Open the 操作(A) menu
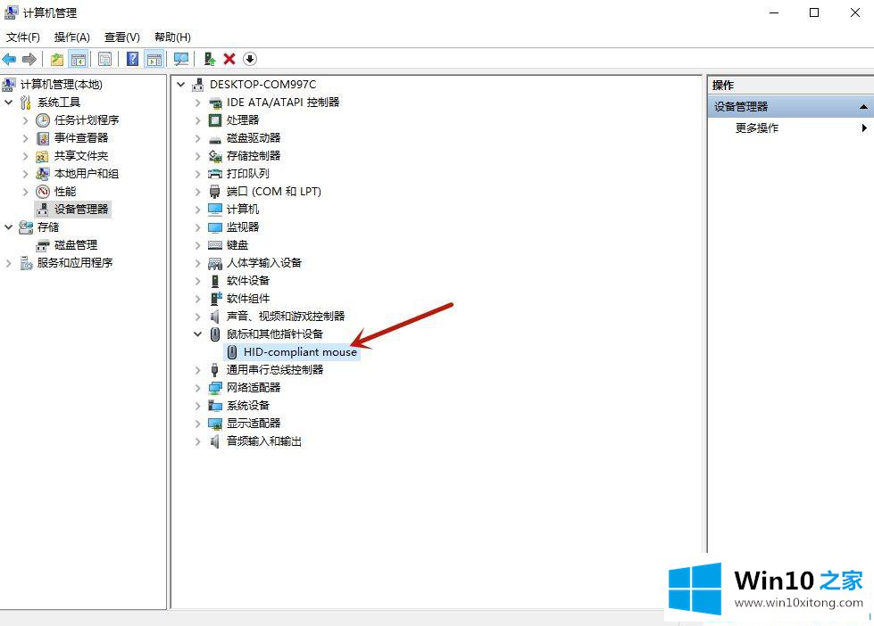The image size is (874, 626). pos(71,37)
